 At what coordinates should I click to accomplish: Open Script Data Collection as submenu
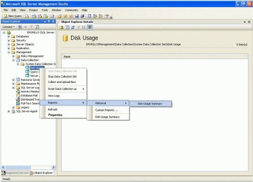[x=63, y=89]
